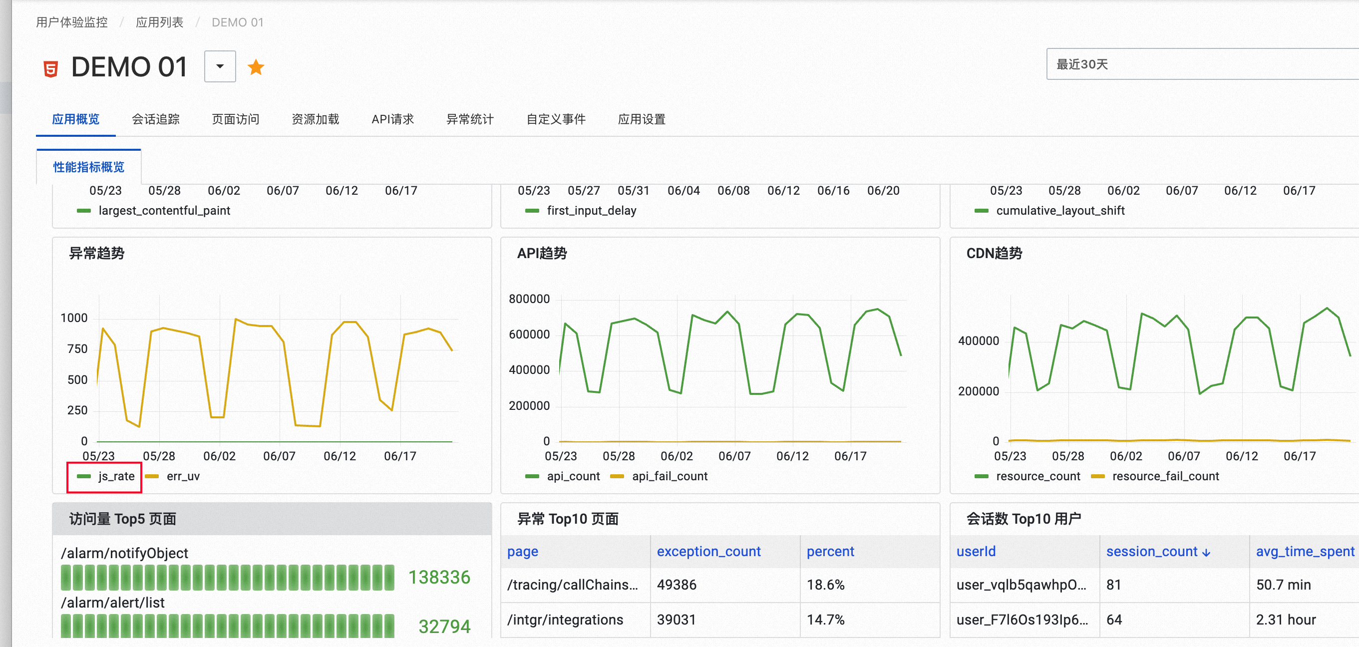Switch to the 会话追踪 tab
This screenshot has height=647, width=1359.
tap(156, 119)
